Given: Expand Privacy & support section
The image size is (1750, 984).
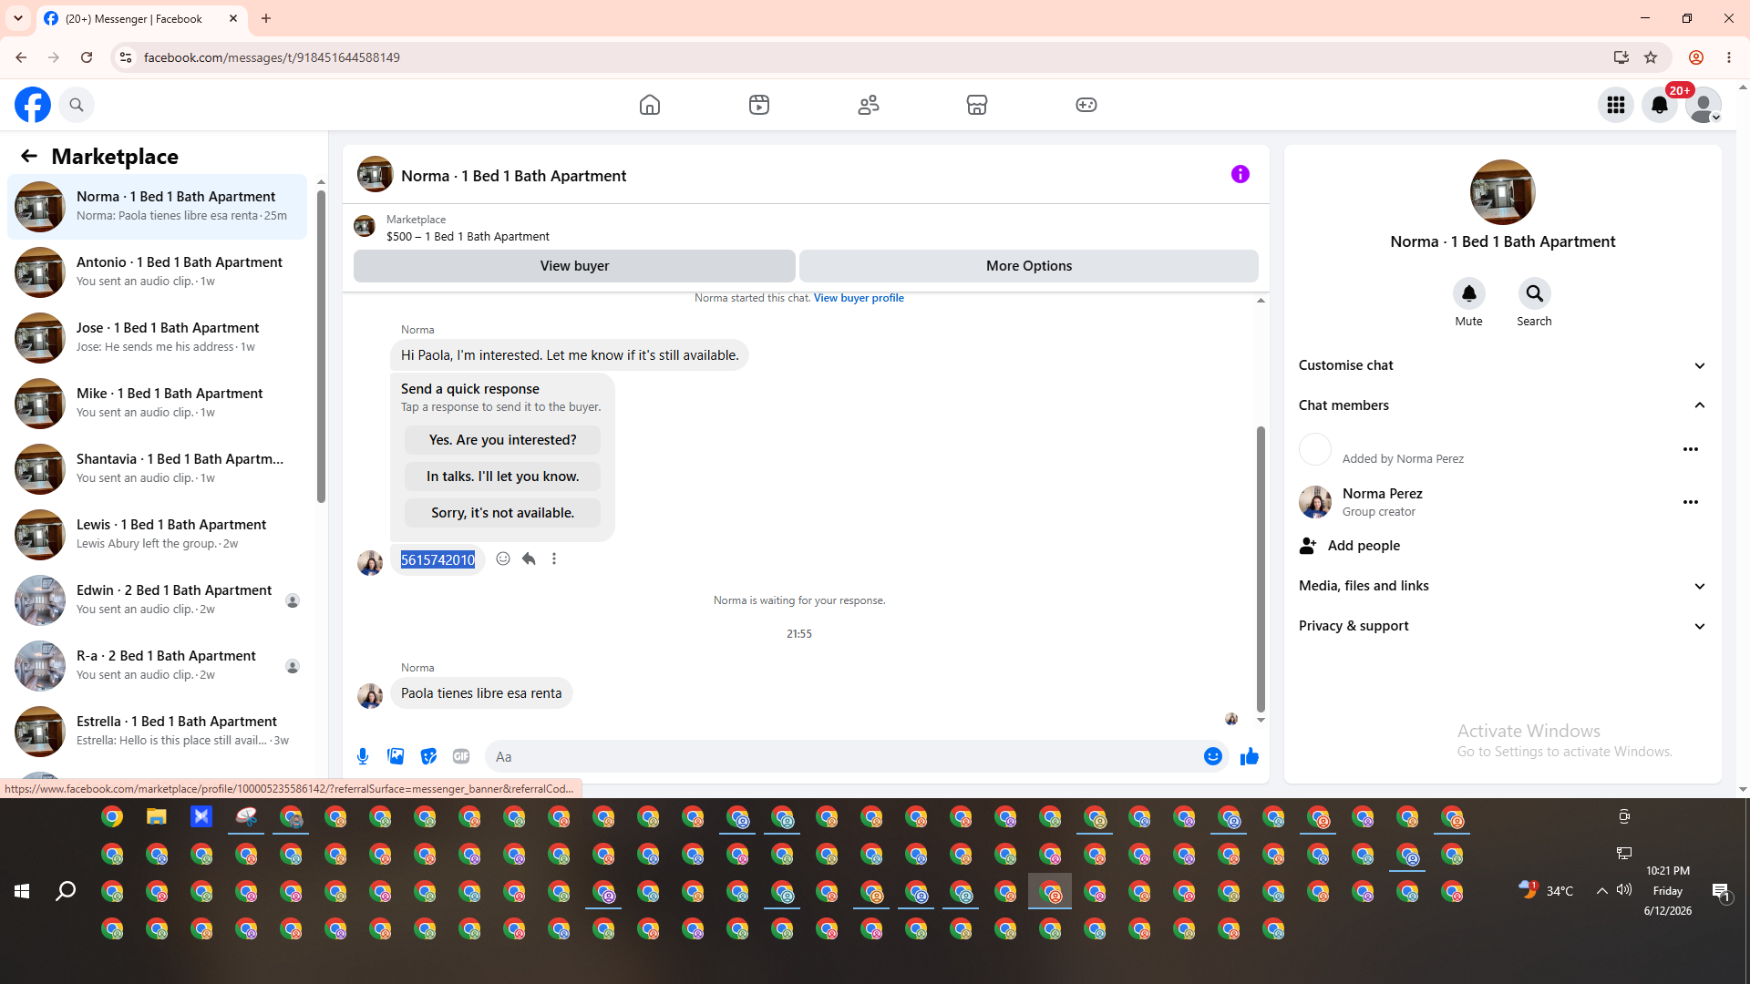Looking at the screenshot, I should coord(1503,626).
